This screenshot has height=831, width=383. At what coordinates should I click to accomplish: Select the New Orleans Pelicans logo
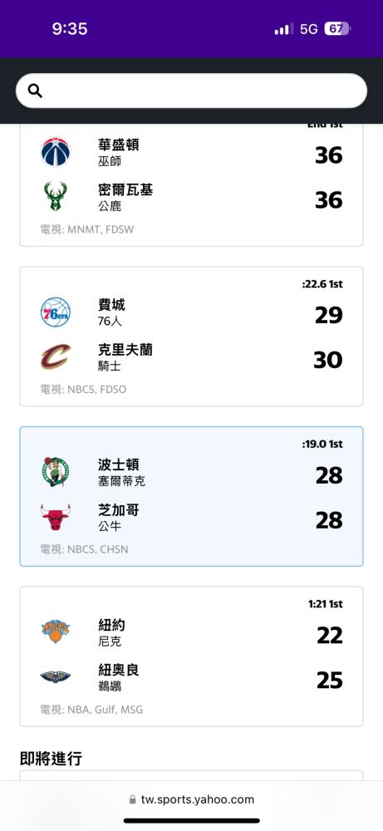click(x=56, y=676)
